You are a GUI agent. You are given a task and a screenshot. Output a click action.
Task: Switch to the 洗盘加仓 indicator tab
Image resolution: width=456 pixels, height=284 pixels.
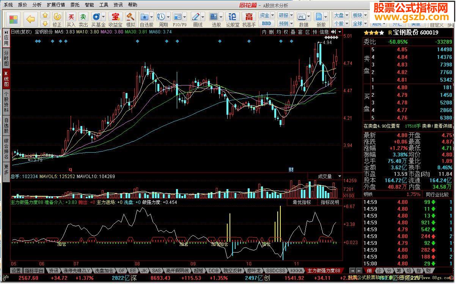(104, 271)
